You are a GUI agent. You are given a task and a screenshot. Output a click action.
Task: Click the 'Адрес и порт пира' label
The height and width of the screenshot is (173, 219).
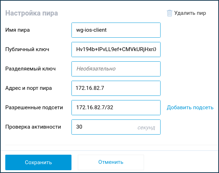coord(29,88)
